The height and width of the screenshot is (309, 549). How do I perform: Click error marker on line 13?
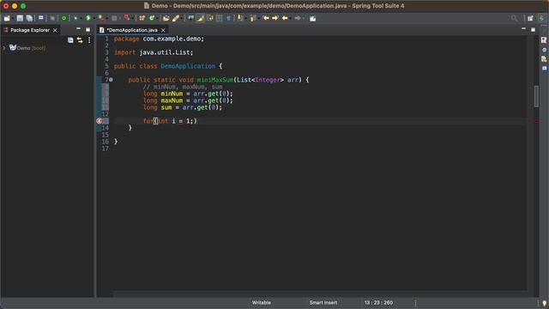[x=100, y=121]
